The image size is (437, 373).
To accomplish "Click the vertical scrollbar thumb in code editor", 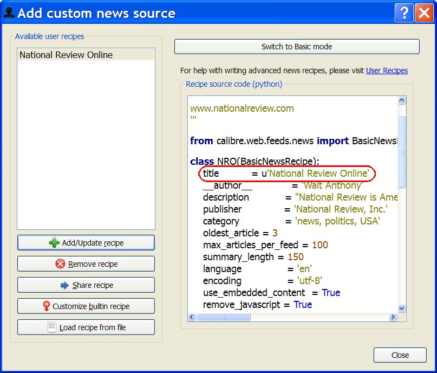I will [402, 152].
